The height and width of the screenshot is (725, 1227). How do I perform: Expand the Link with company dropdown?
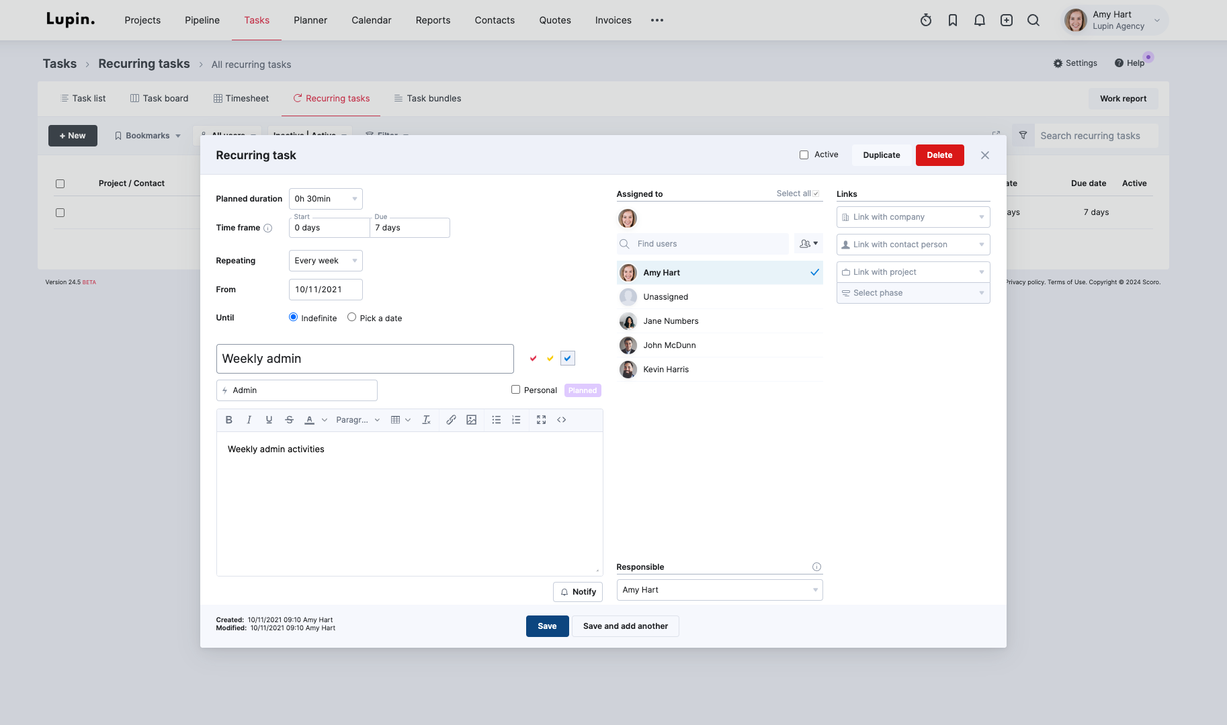click(913, 217)
